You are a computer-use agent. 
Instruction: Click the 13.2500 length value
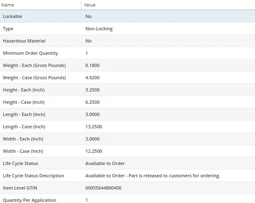click(94, 127)
